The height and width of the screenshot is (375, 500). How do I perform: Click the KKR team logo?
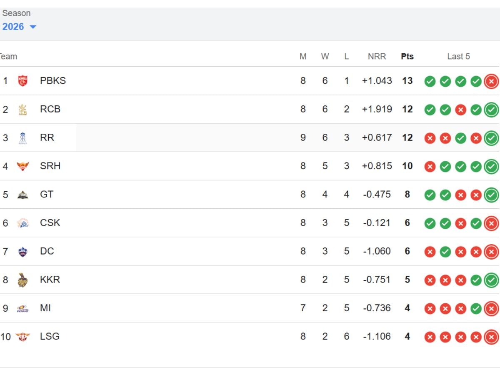coord(22,280)
